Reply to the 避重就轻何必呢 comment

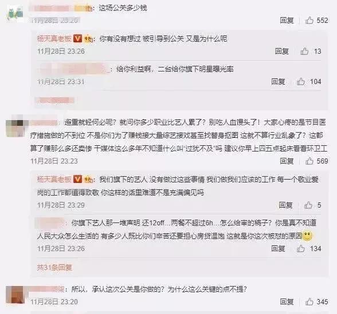(x=287, y=161)
